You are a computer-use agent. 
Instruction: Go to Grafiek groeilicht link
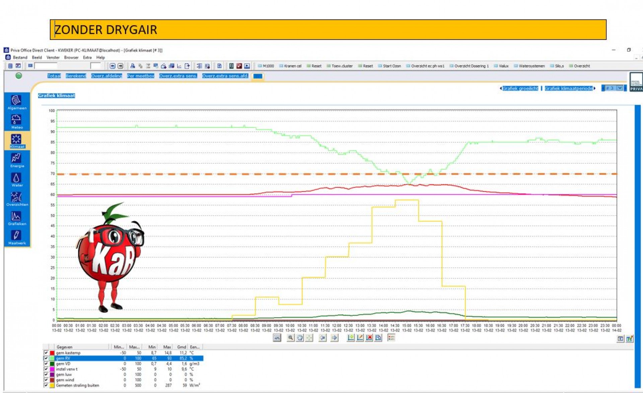[520, 88]
